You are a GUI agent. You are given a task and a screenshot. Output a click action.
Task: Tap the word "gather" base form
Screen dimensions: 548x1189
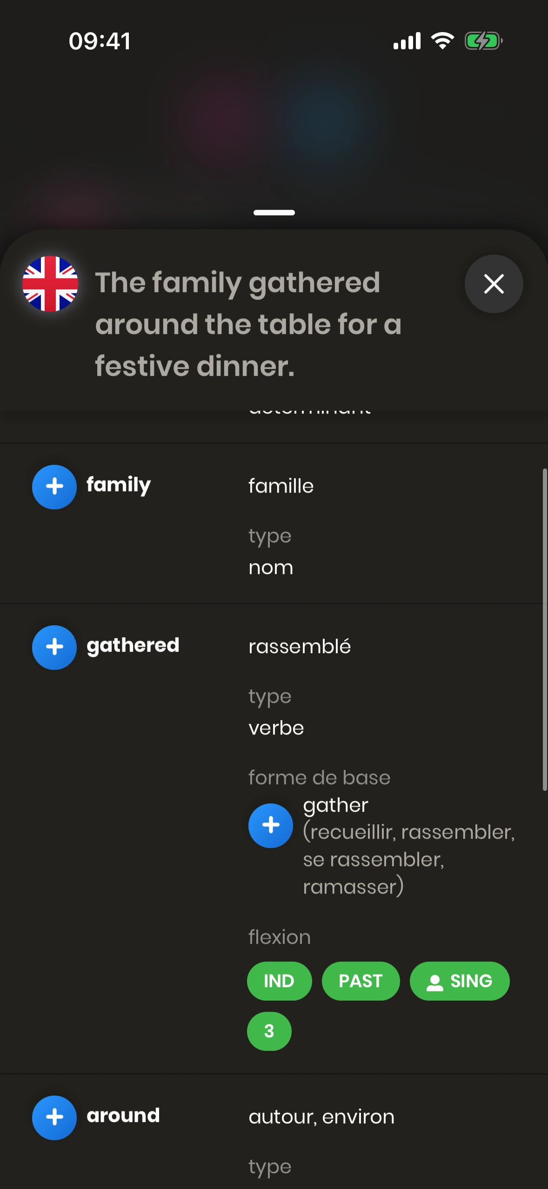[x=335, y=805]
